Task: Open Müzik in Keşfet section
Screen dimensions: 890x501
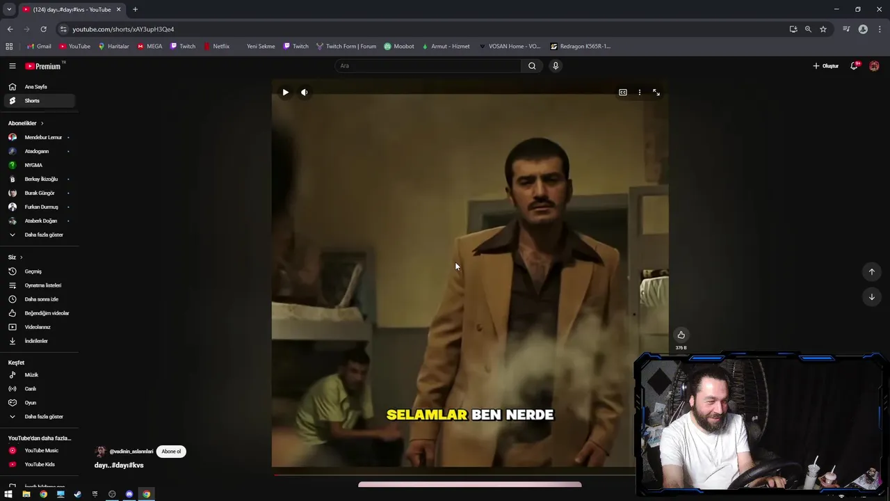Action: click(x=39, y=375)
